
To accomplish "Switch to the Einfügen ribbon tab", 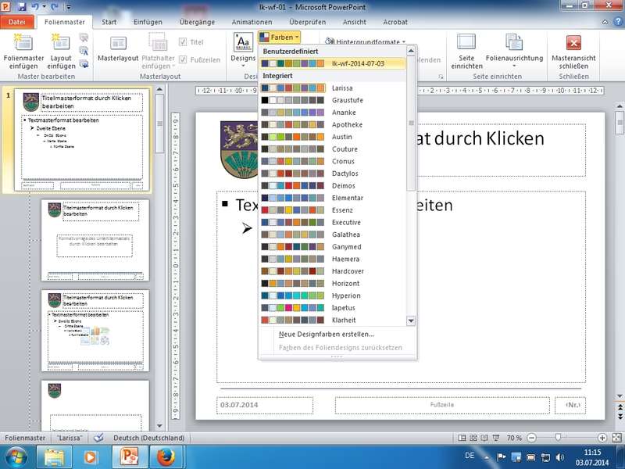I will tap(148, 22).
